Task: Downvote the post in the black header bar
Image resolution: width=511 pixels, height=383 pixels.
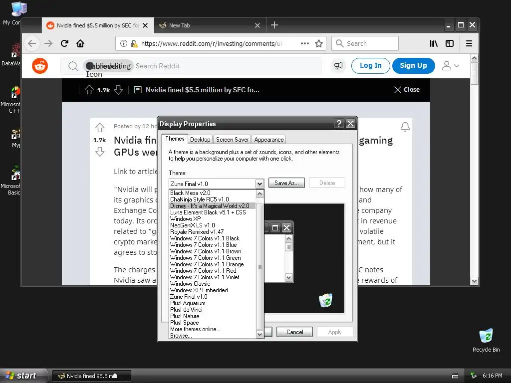Action: click(x=118, y=90)
